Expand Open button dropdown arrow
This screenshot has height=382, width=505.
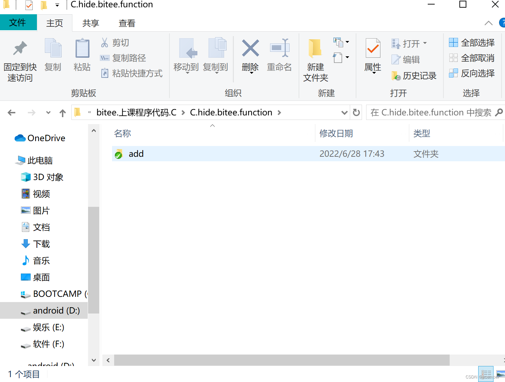[x=425, y=43]
